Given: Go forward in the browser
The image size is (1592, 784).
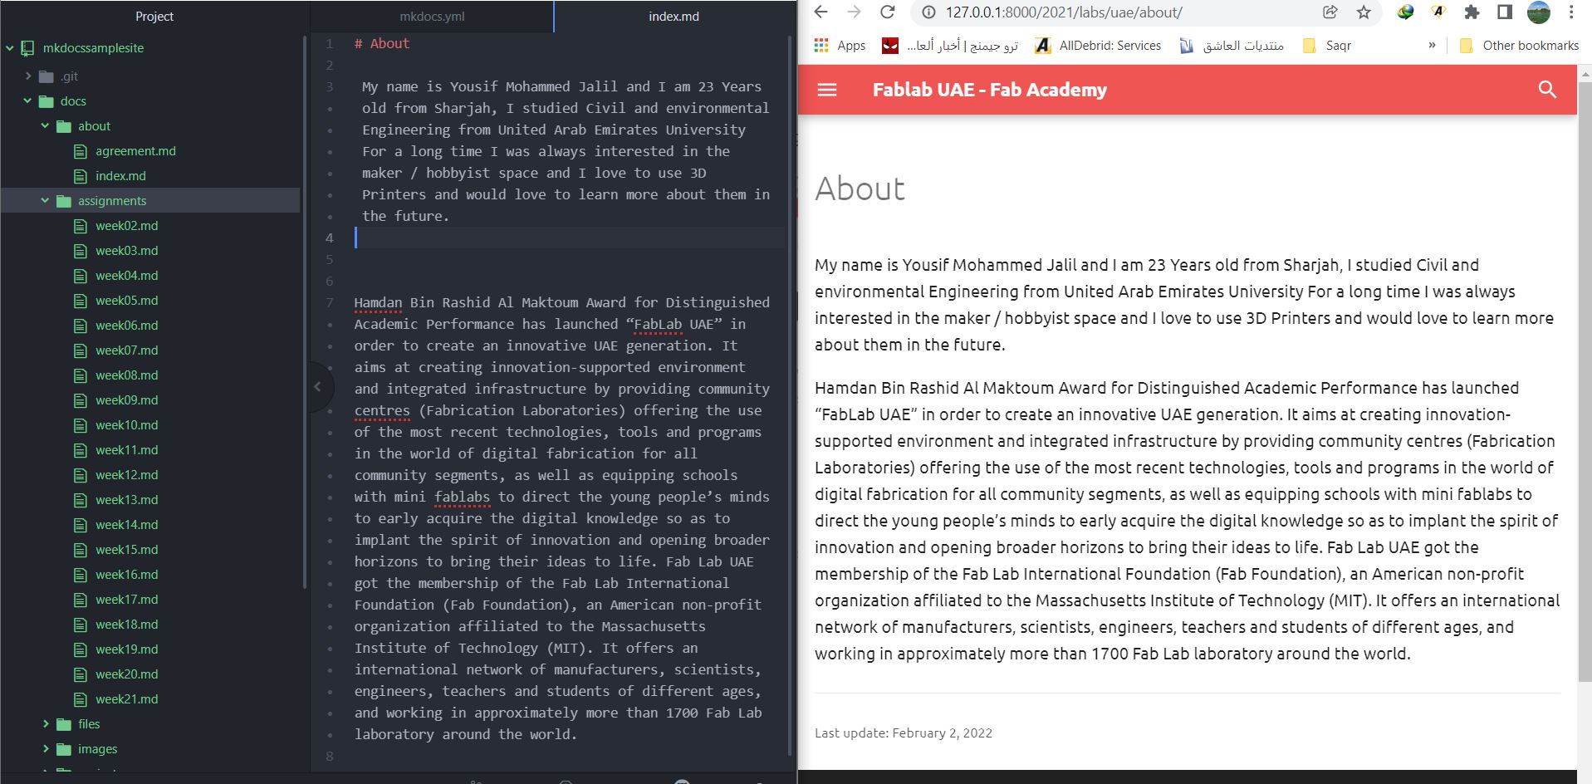Looking at the screenshot, I should 854,12.
